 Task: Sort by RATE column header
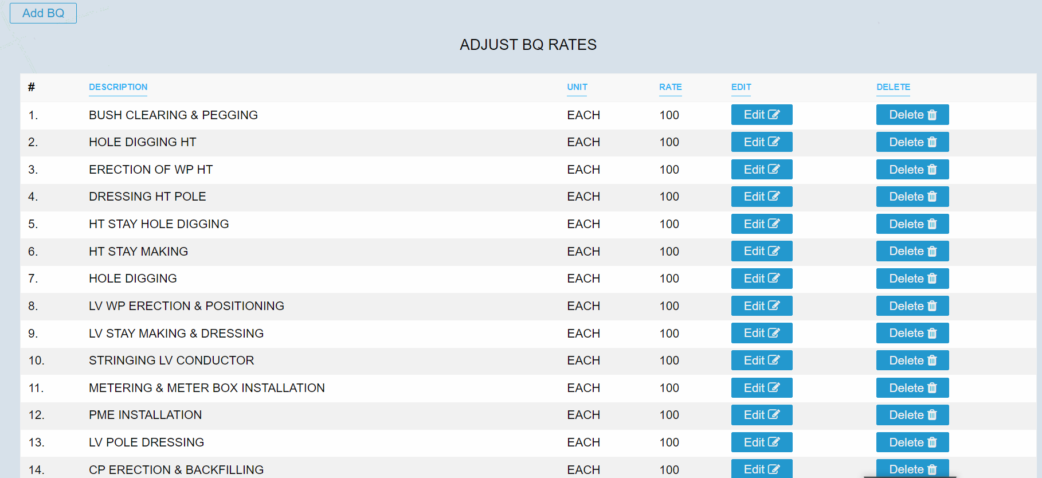(x=671, y=87)
